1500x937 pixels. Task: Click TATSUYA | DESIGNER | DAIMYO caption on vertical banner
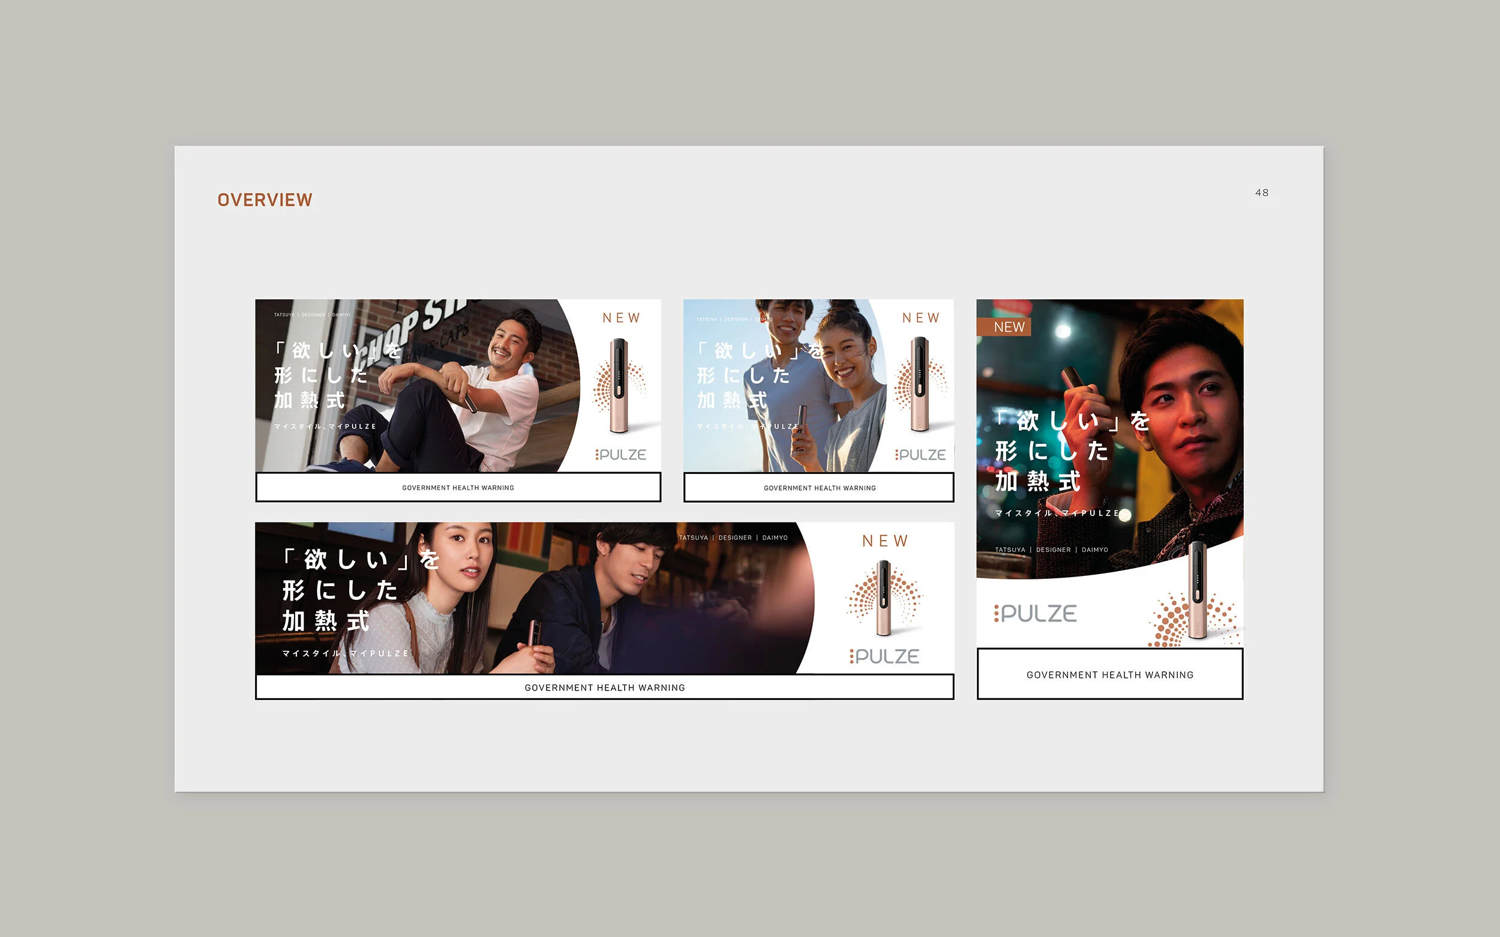(1051, 549)
